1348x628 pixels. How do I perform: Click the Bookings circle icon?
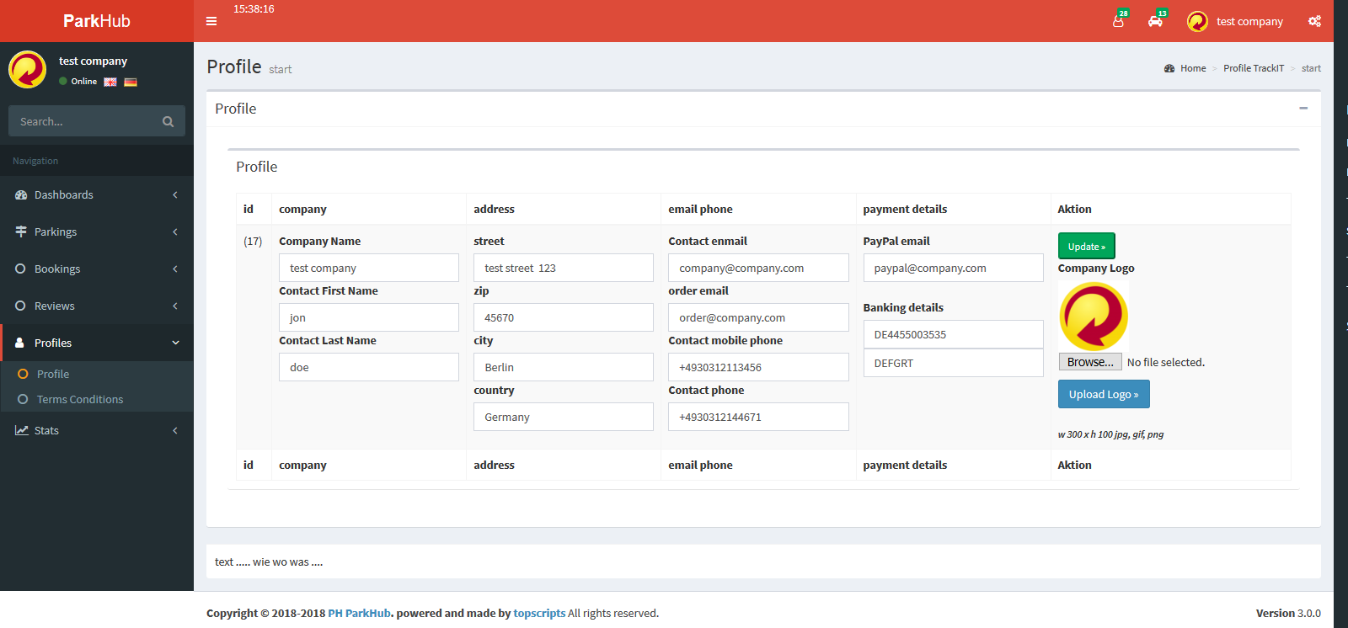(20, 269)
